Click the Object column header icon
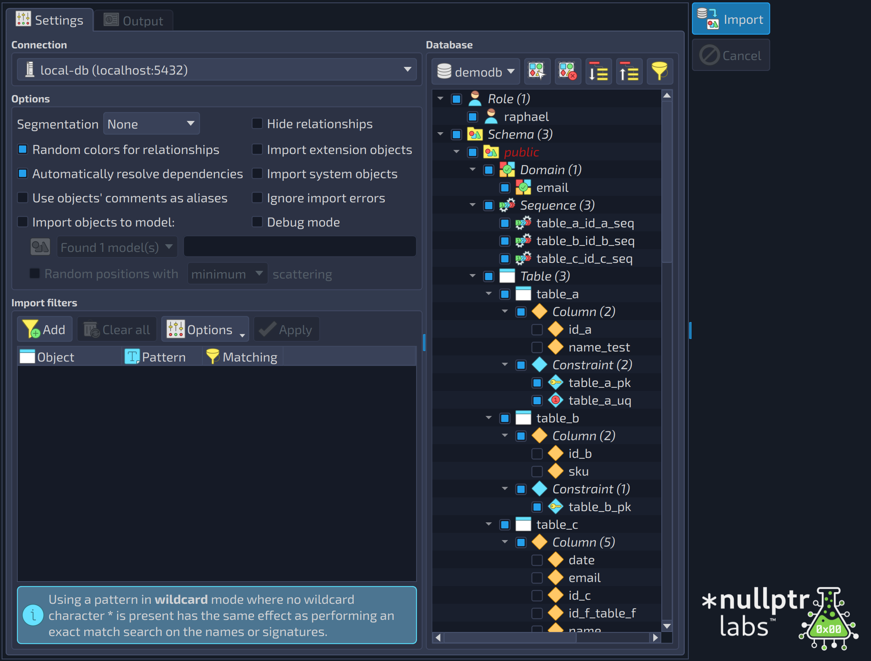This screenshot has width=871, height=661. pos(27,357)
